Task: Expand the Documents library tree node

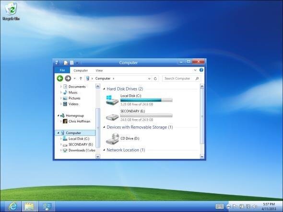Action: pos(61,87)
